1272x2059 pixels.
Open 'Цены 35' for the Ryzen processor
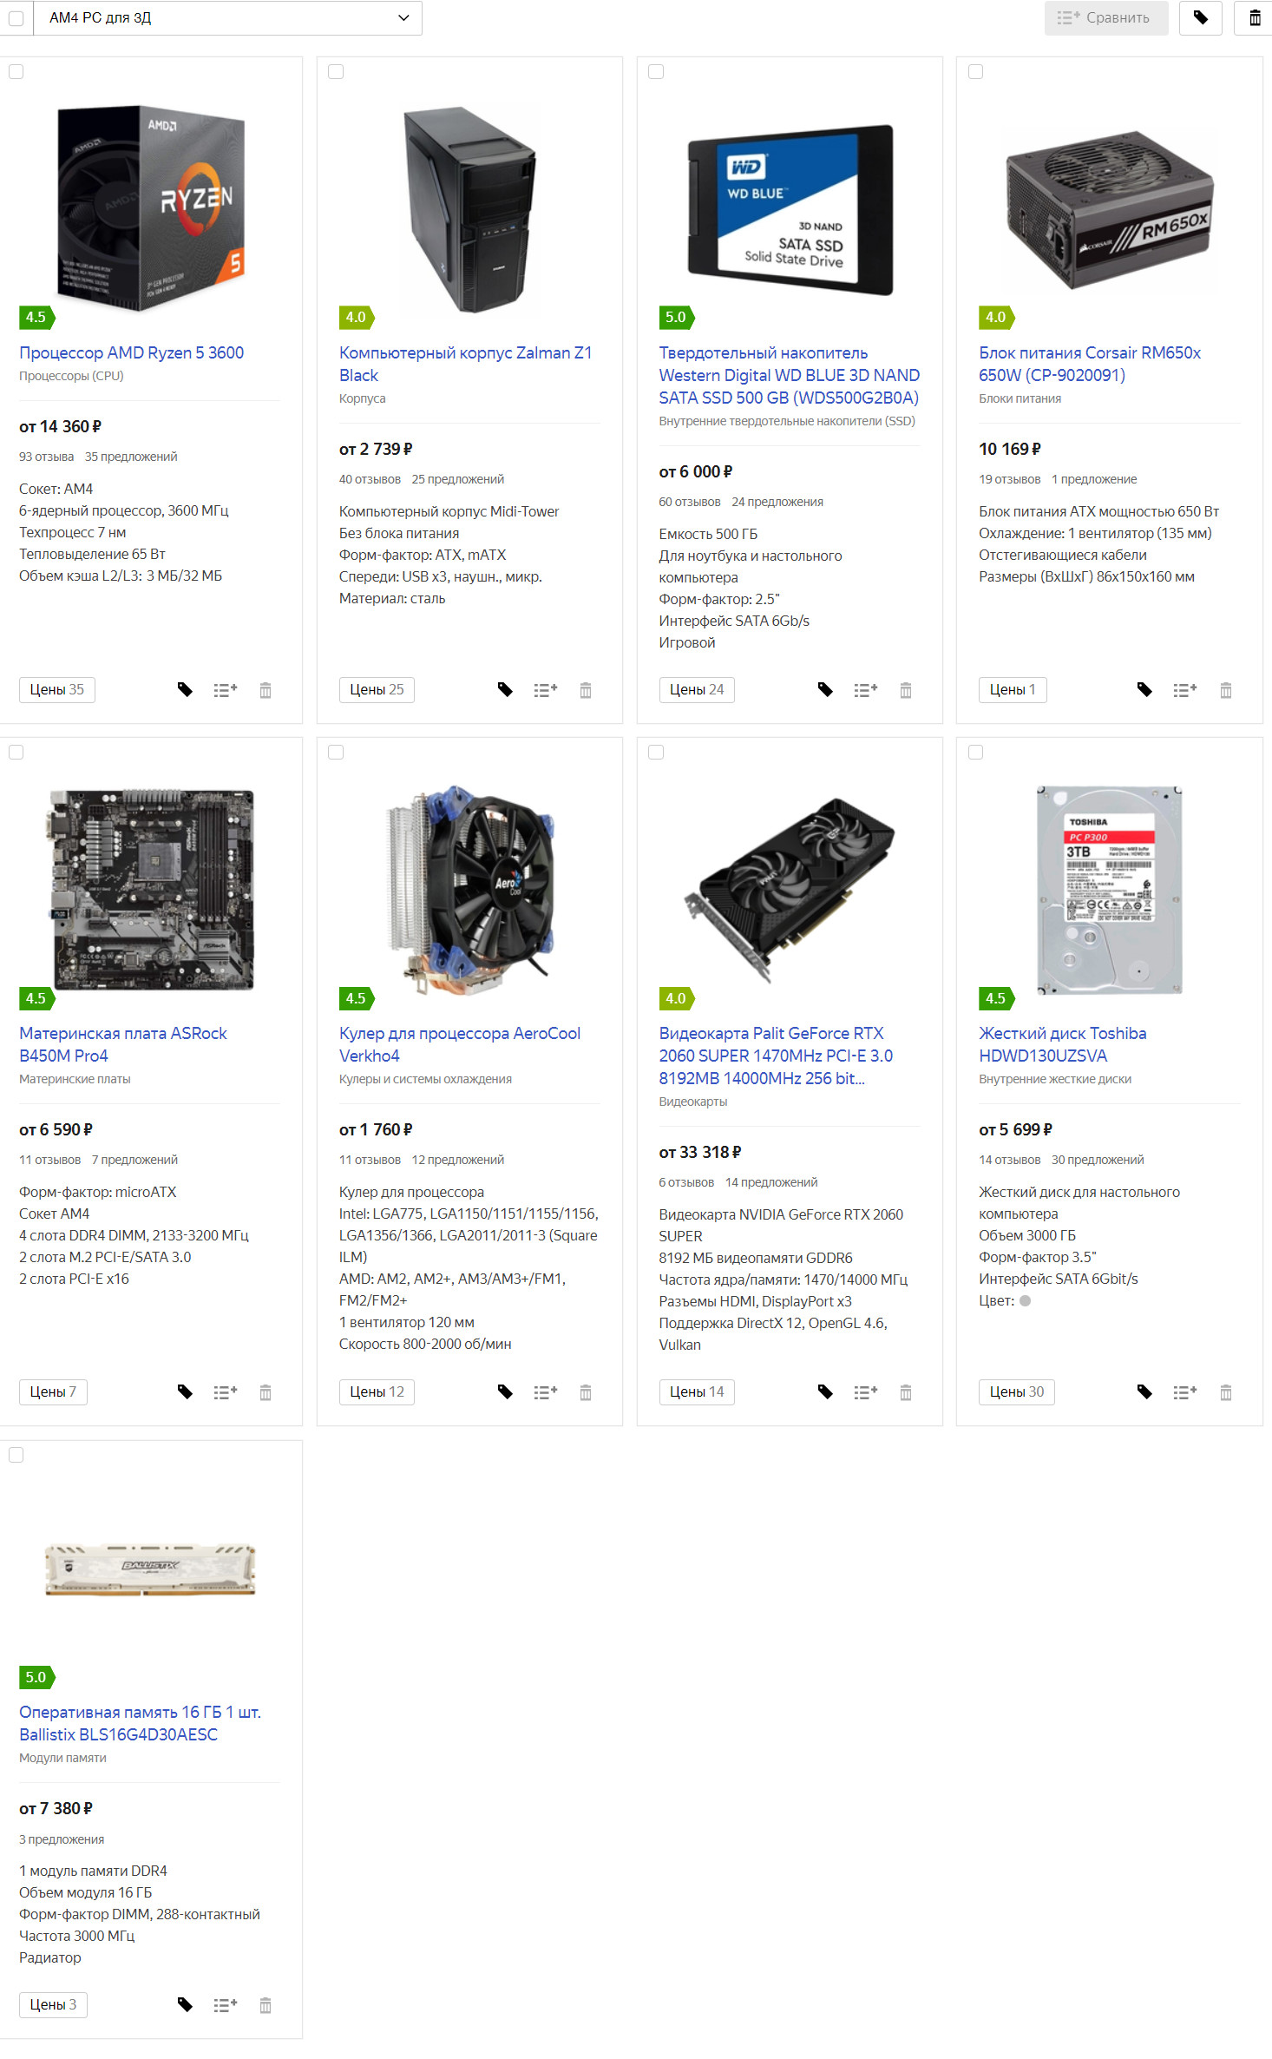coord(57,690)
